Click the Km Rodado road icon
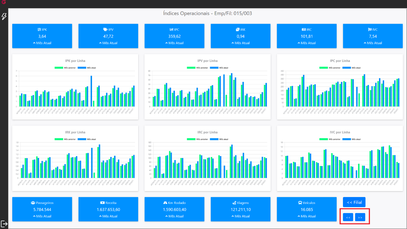Screen dimensions: 407x229 165,203
